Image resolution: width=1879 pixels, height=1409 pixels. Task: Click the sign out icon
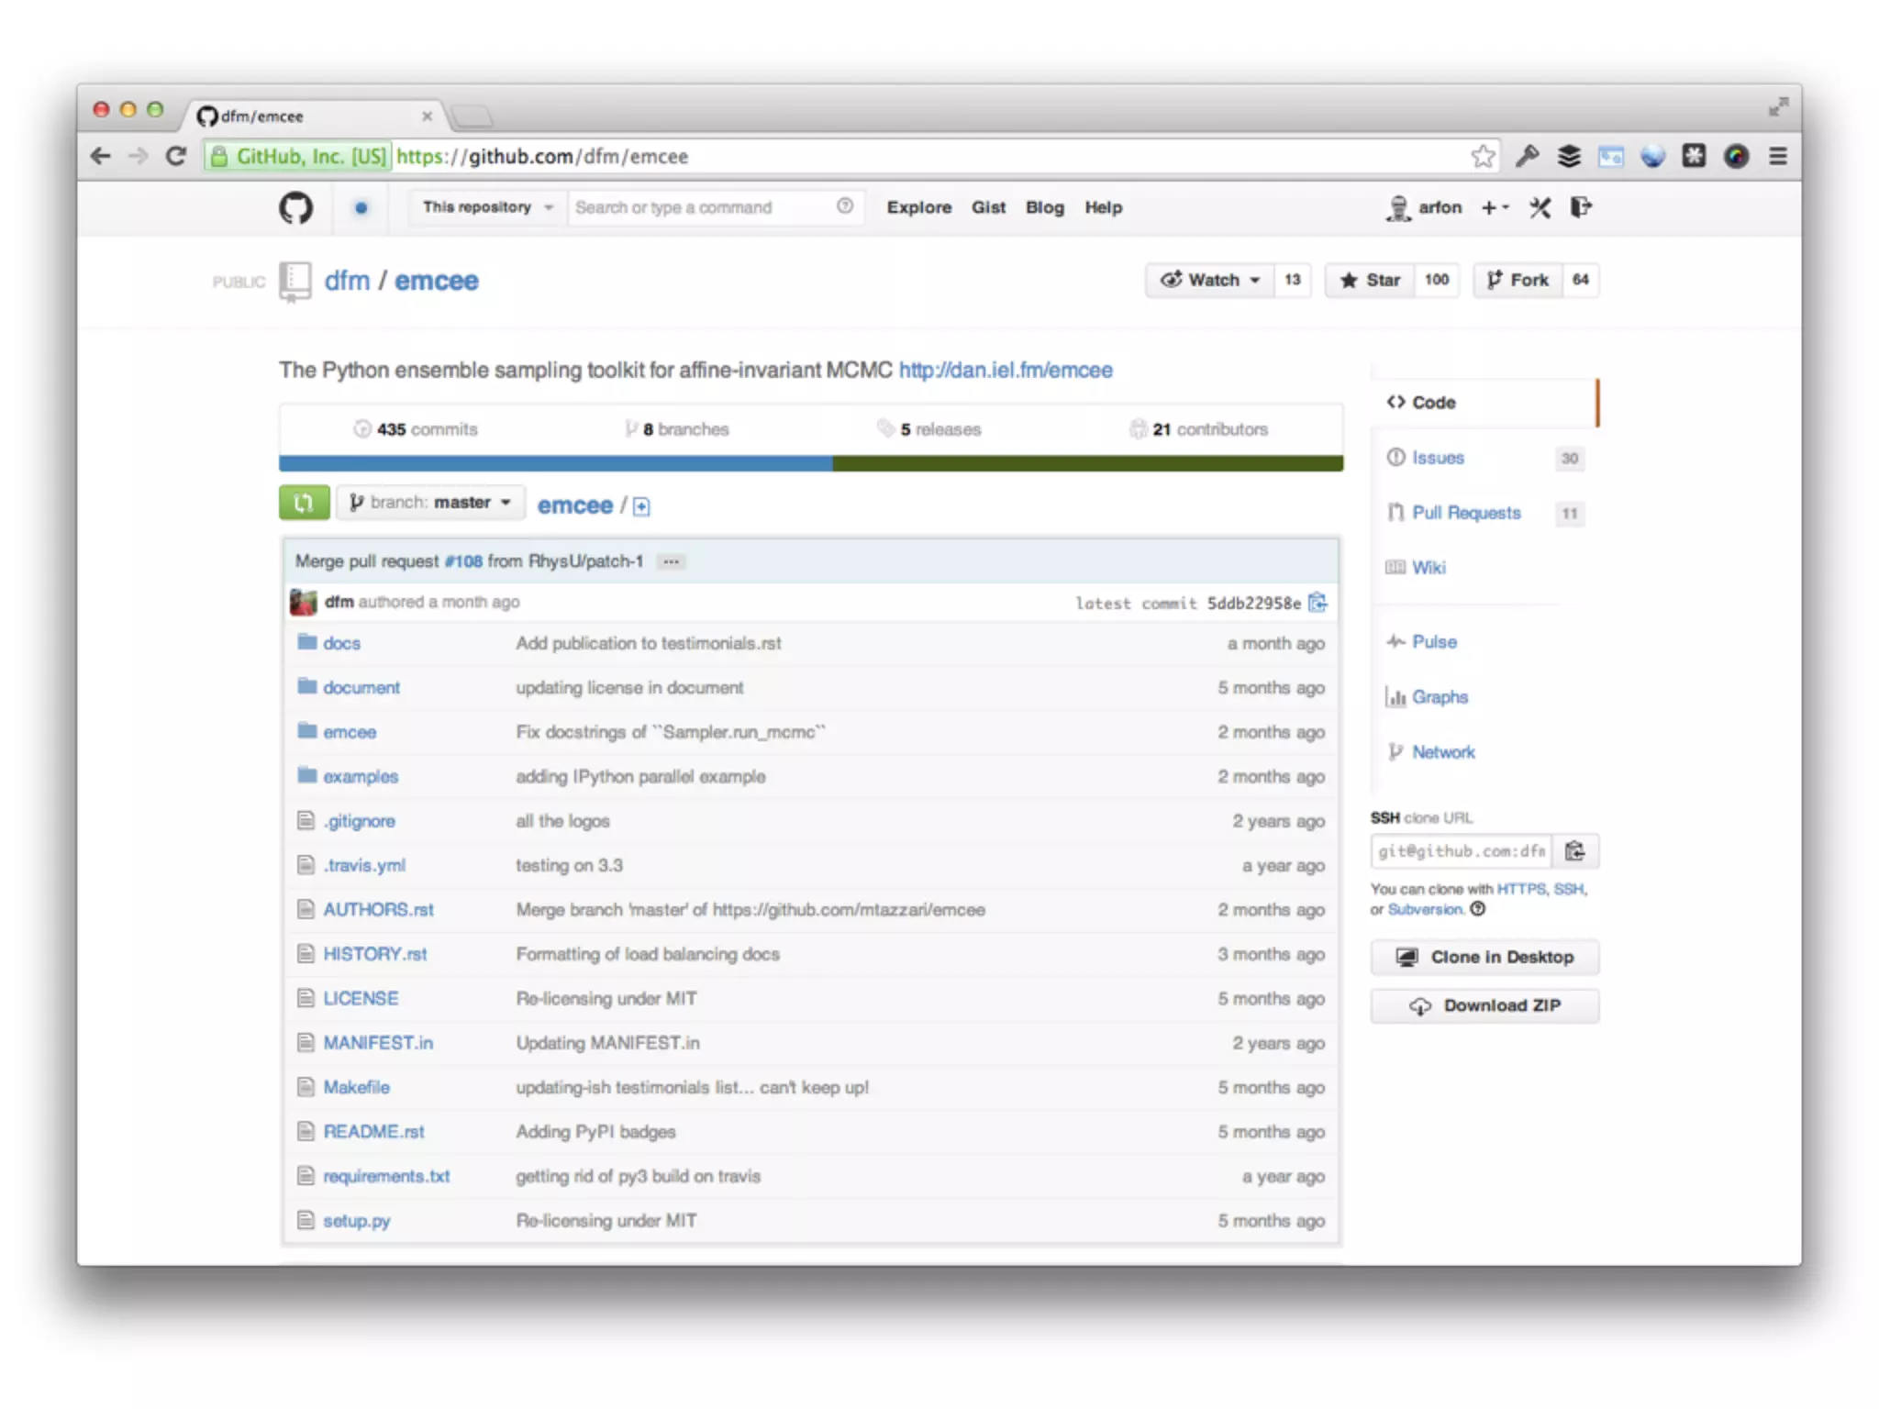[x=1580, y=207]
